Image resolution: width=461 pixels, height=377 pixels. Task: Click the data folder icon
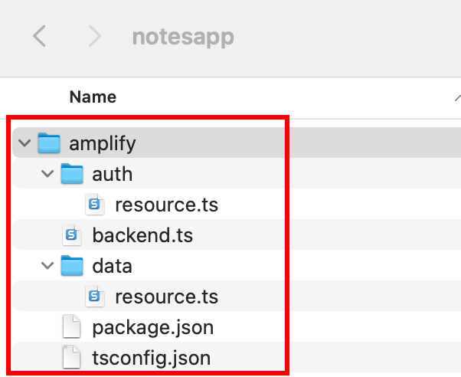pos(72,266)
